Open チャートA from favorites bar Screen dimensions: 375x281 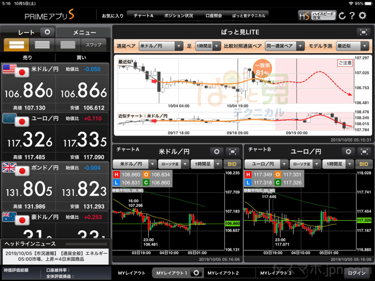(143, 16)
